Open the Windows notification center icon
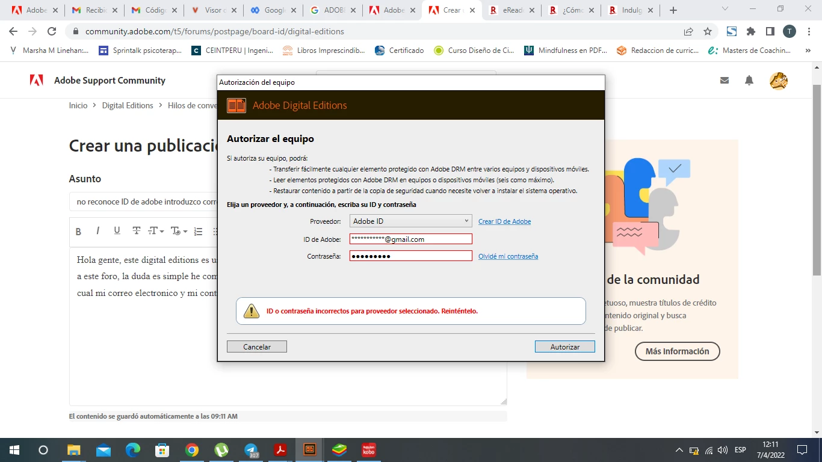 click(802, 449)
